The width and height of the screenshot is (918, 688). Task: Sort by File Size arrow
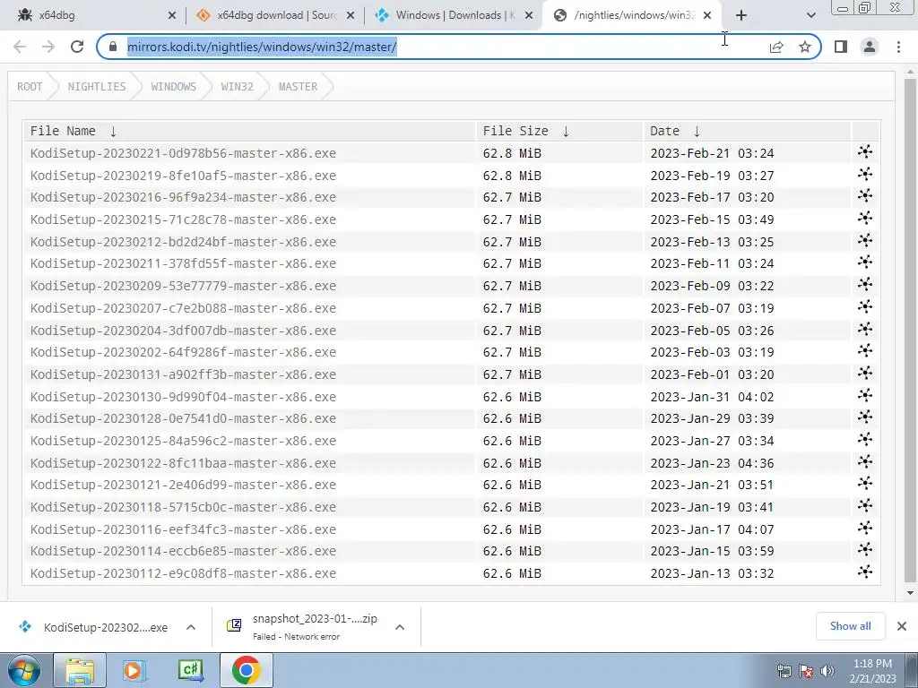pyautogui.click(x=566, y=132)
